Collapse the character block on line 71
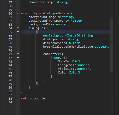119x115 pixels. click(18, 54)
